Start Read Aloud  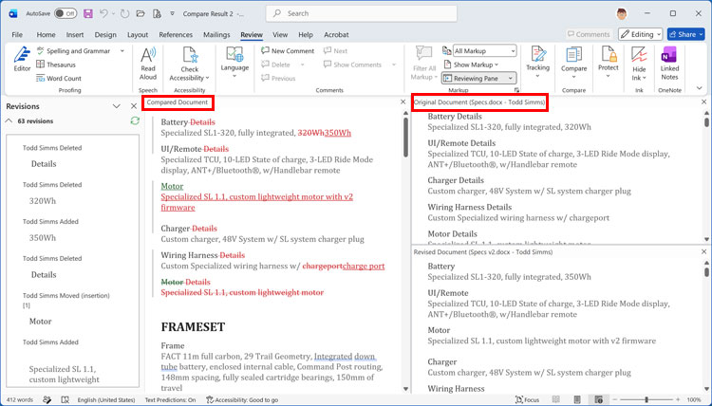(148, 64)
